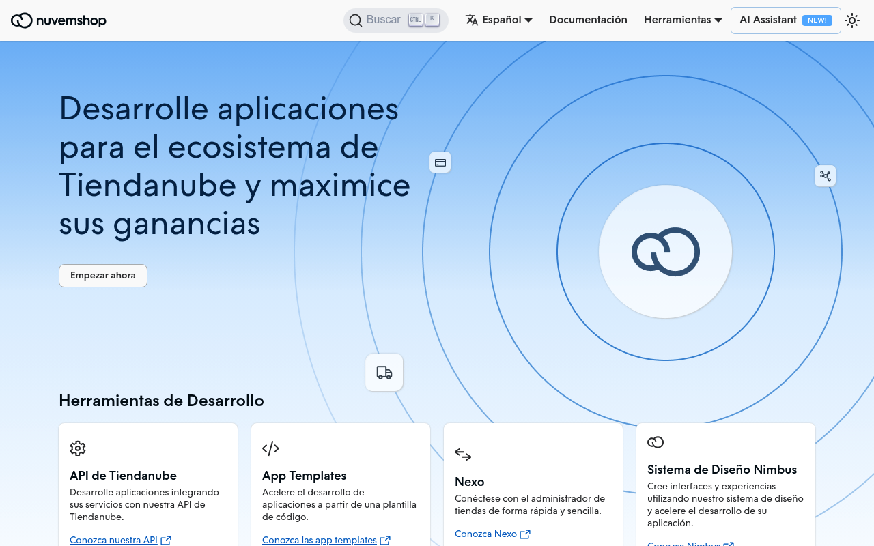
Task: Focus the Buscar search field
Action: 396,20
